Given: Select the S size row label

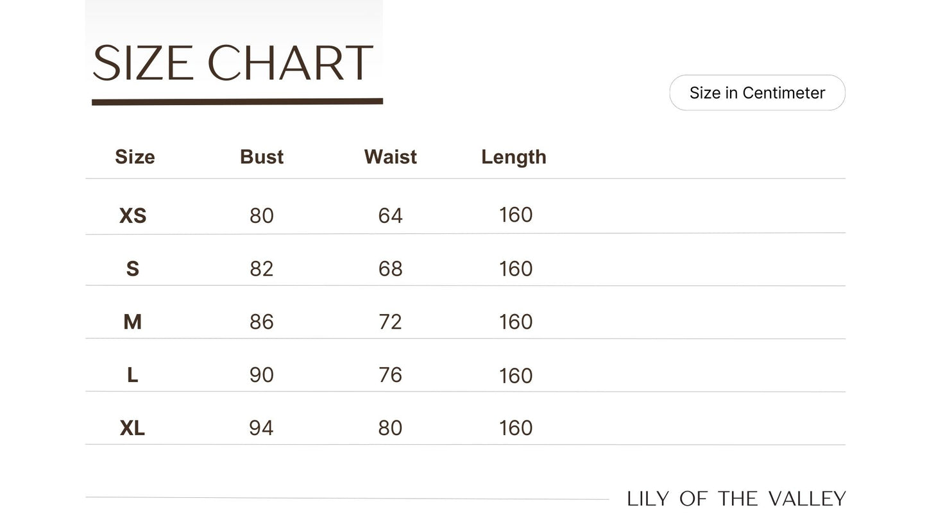Looking at the screenshot, I should coord(133,269).
